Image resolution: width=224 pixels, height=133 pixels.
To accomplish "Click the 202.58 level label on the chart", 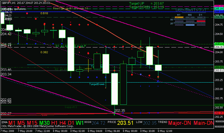I will tap(6, 102).
